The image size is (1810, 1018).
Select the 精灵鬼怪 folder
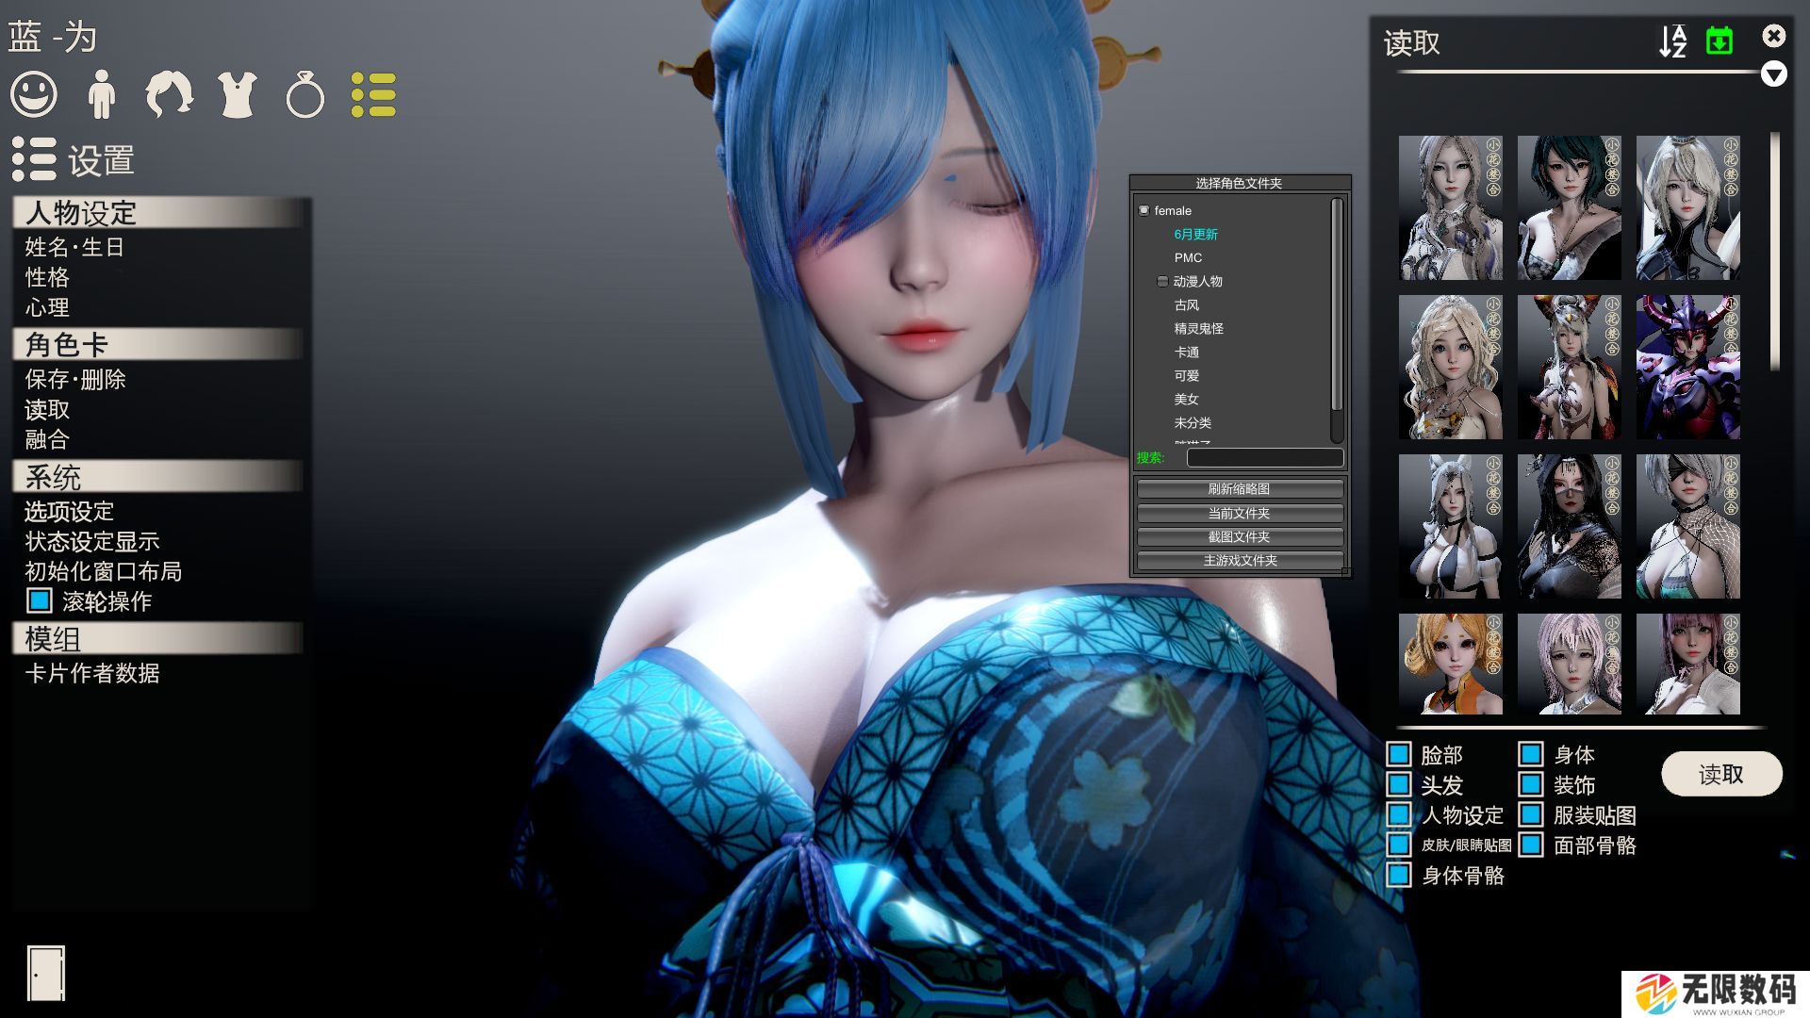pos(1198,328)
